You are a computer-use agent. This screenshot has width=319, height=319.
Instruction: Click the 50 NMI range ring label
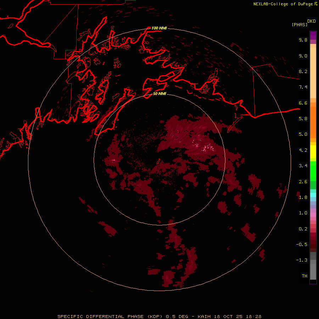(159, 94)
